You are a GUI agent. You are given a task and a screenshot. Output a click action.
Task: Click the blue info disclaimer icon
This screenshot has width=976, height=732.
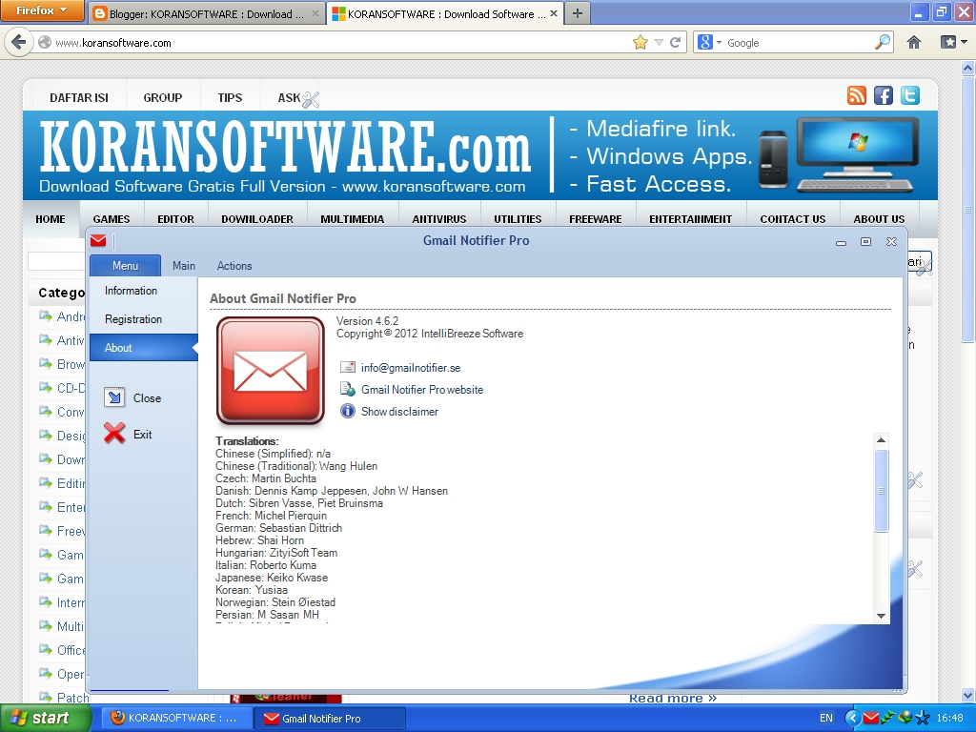pos(347,411)
